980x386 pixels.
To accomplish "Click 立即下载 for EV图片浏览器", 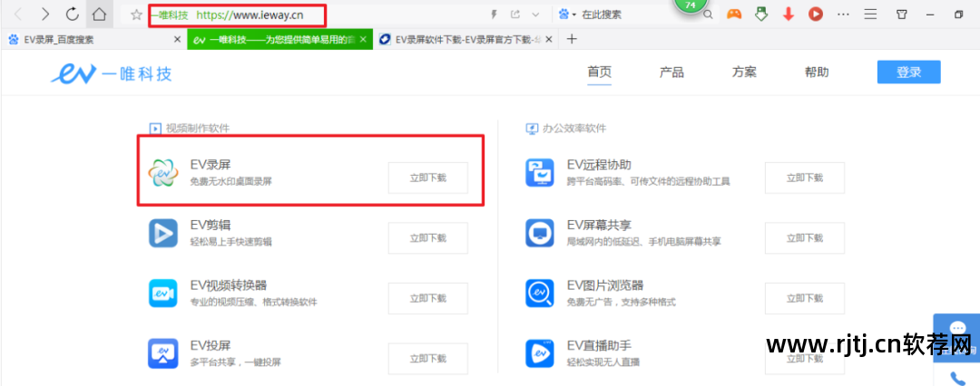I will (805, 298).
